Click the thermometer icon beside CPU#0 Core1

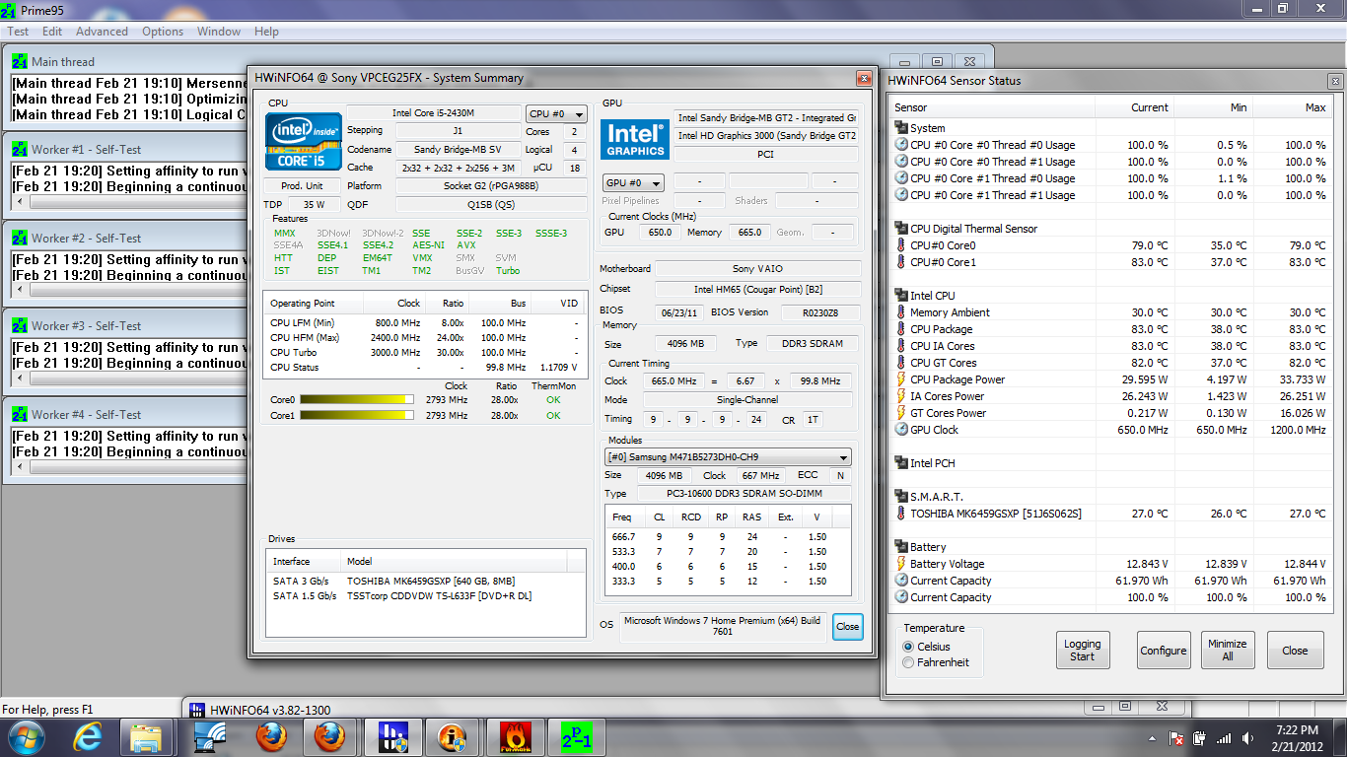tap(901, 262)
